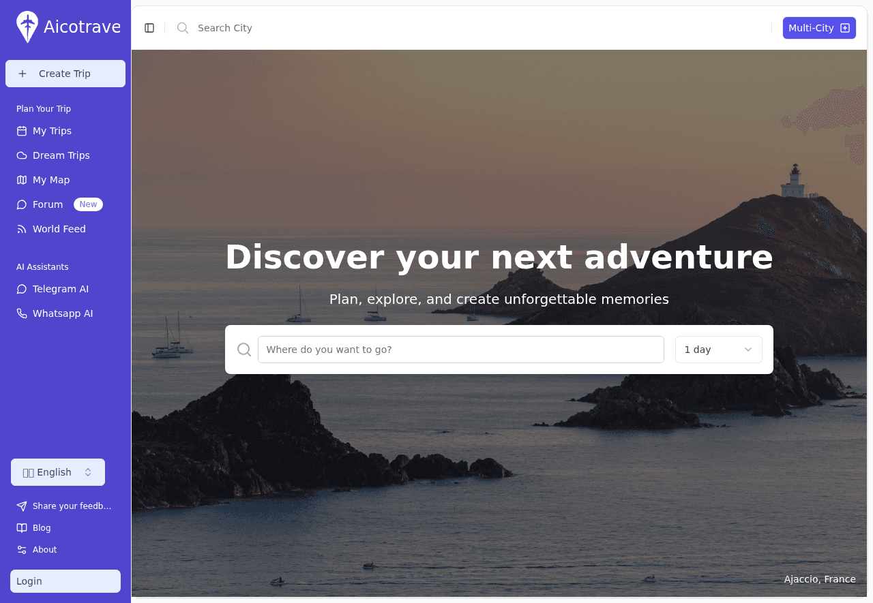Image resolution: width=873 pixels, height=603 pixels.
Task: Click the chevron on the day dropdown
Action: [748, 350]
